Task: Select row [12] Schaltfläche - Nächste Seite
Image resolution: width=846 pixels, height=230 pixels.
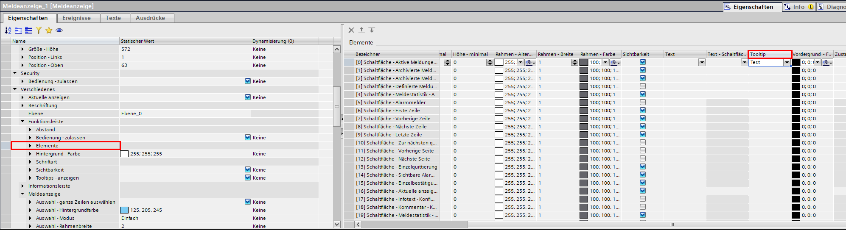Action: pos(396,159)
